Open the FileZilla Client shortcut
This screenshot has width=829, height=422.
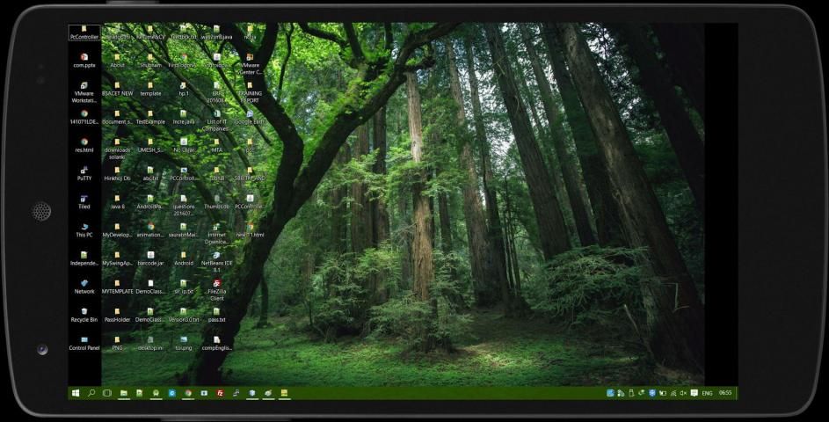(x=216, y=284)
